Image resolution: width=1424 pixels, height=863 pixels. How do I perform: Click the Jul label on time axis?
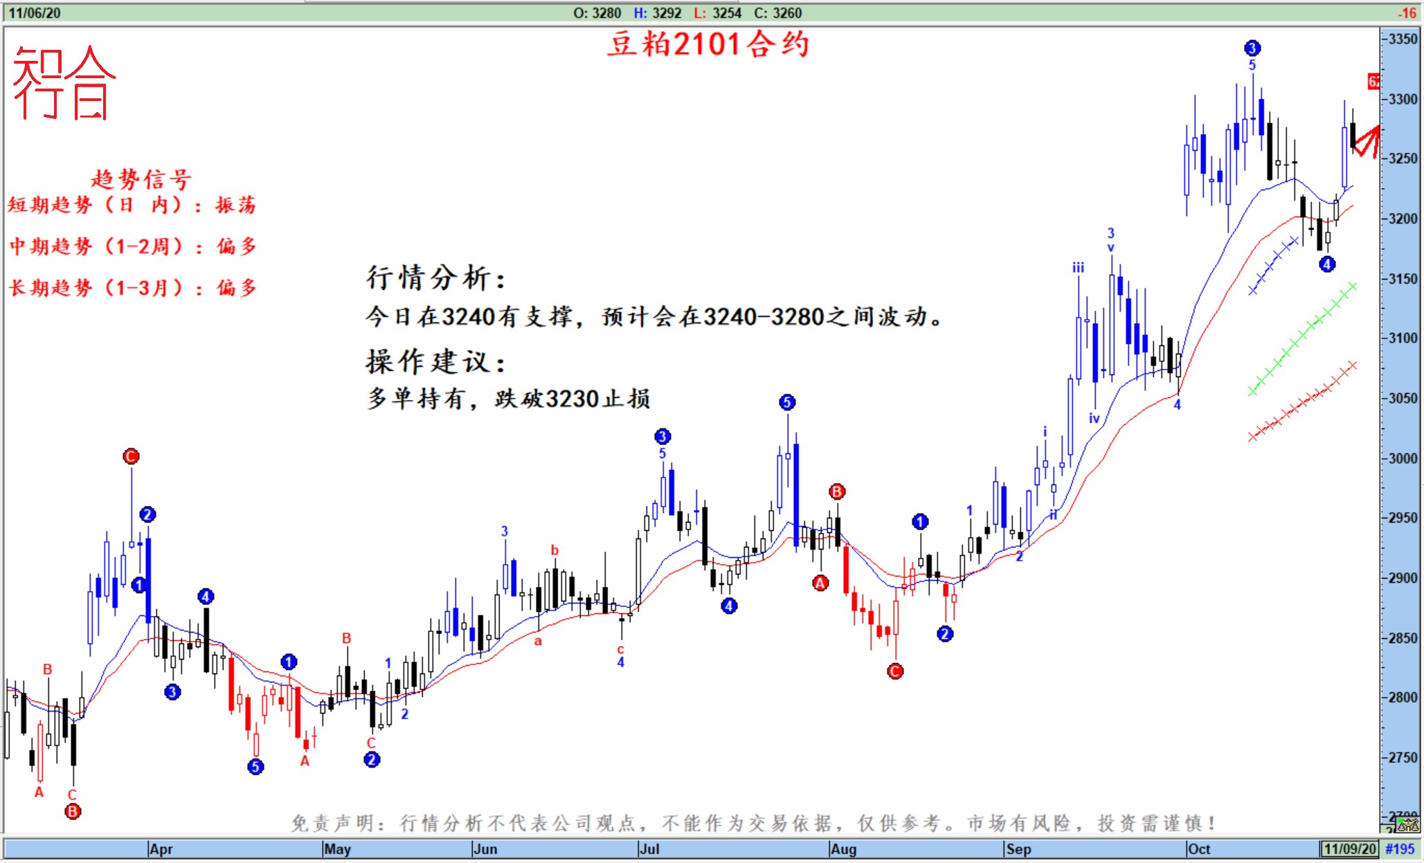[649, 848]
